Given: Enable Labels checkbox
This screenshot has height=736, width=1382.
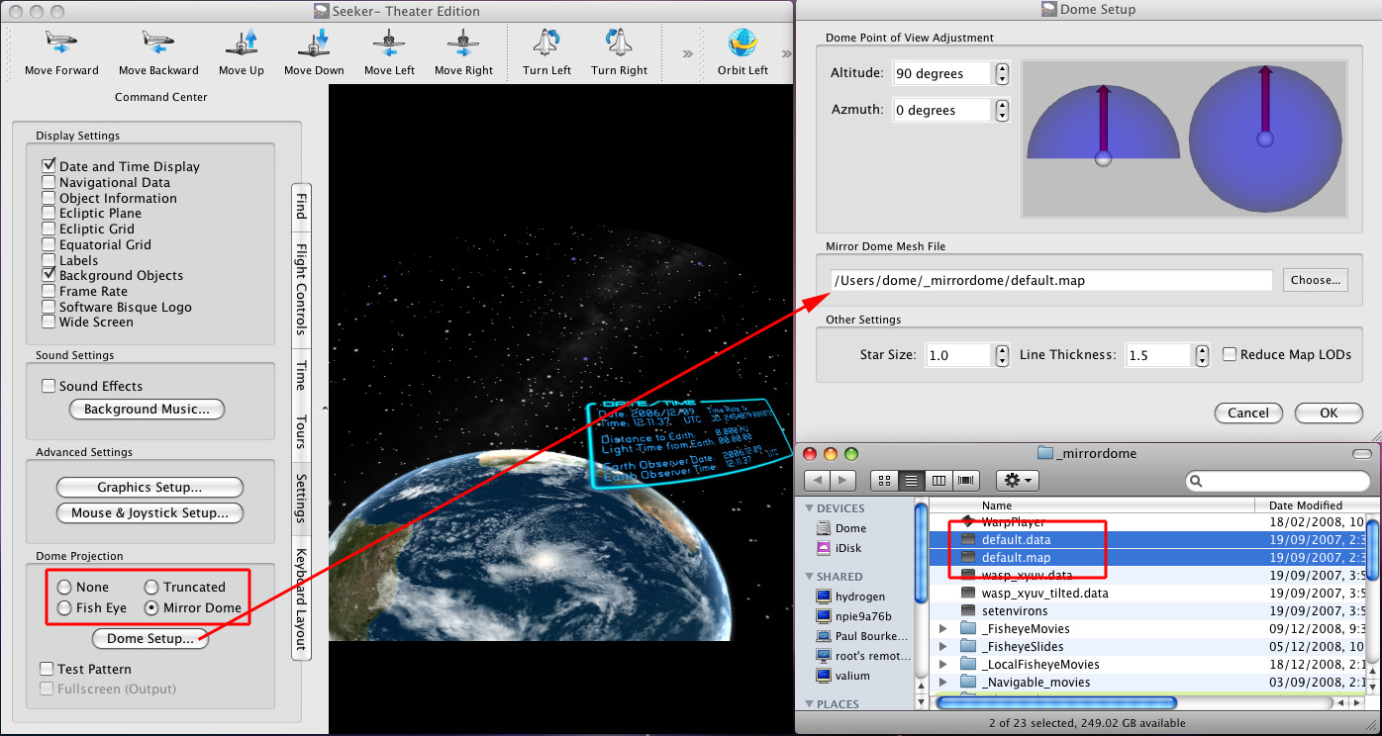Looking at the screenshot, I should click(x=49, y=260).
